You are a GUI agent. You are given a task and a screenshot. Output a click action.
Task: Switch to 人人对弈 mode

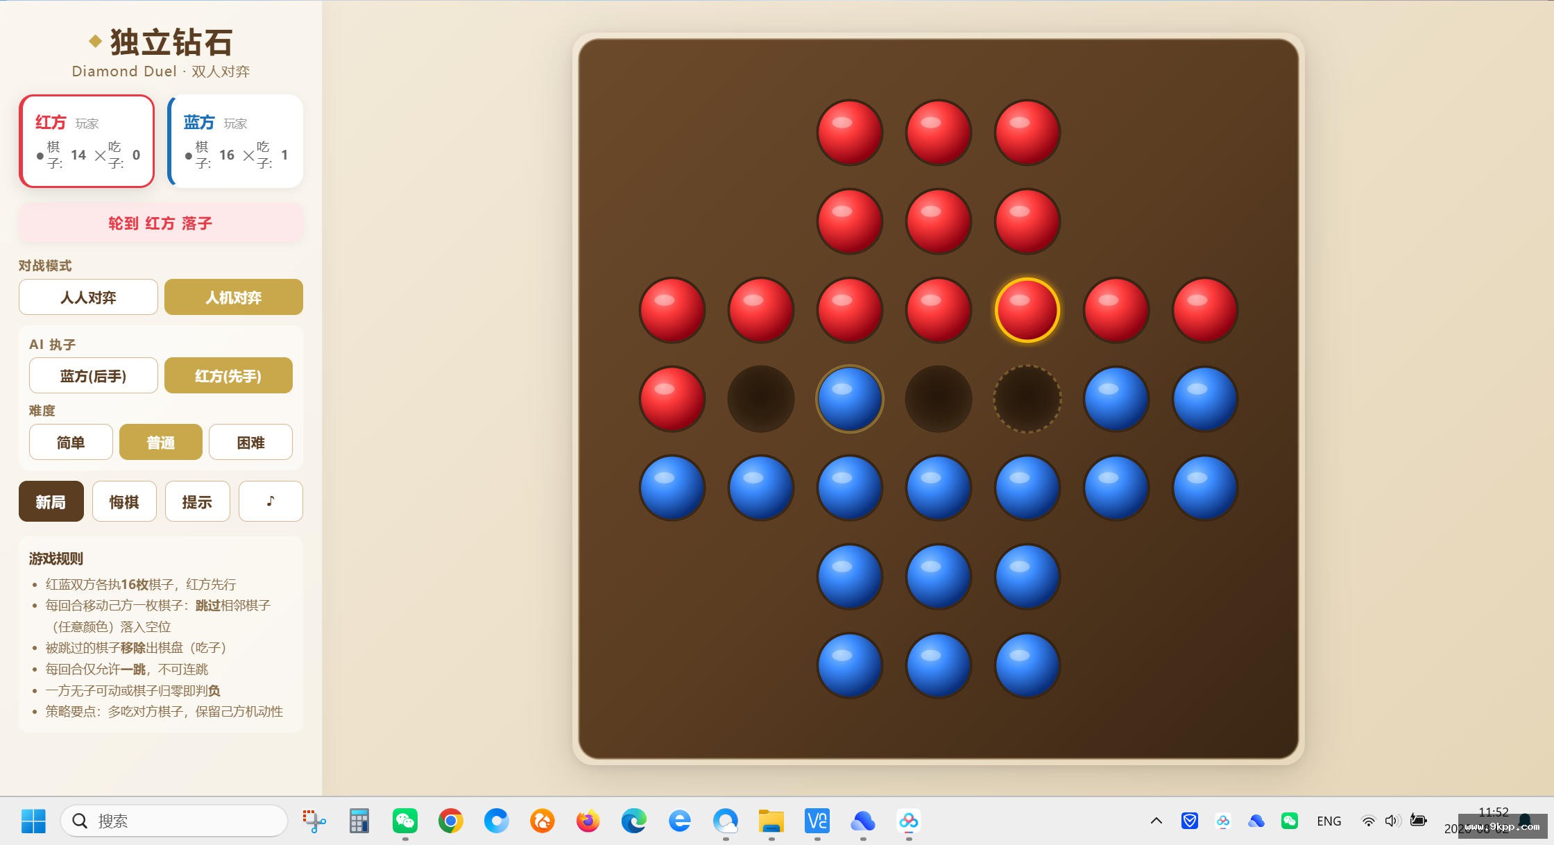click(x=88, y=297)
